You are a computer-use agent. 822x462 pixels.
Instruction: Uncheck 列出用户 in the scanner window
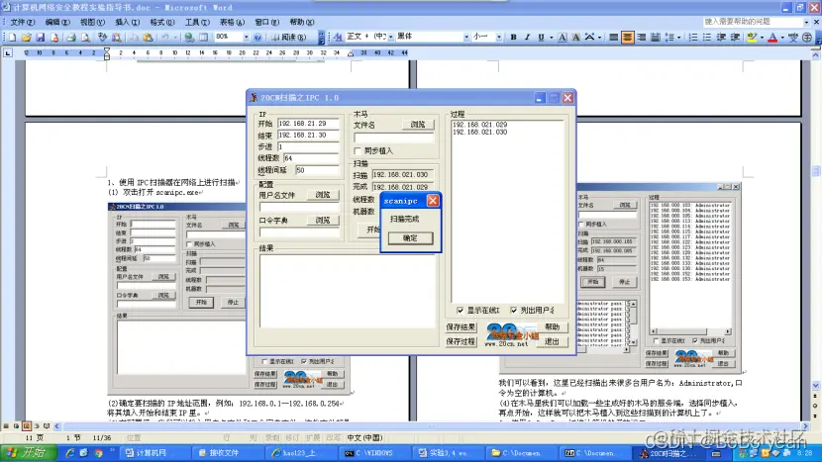click(514, 310)
